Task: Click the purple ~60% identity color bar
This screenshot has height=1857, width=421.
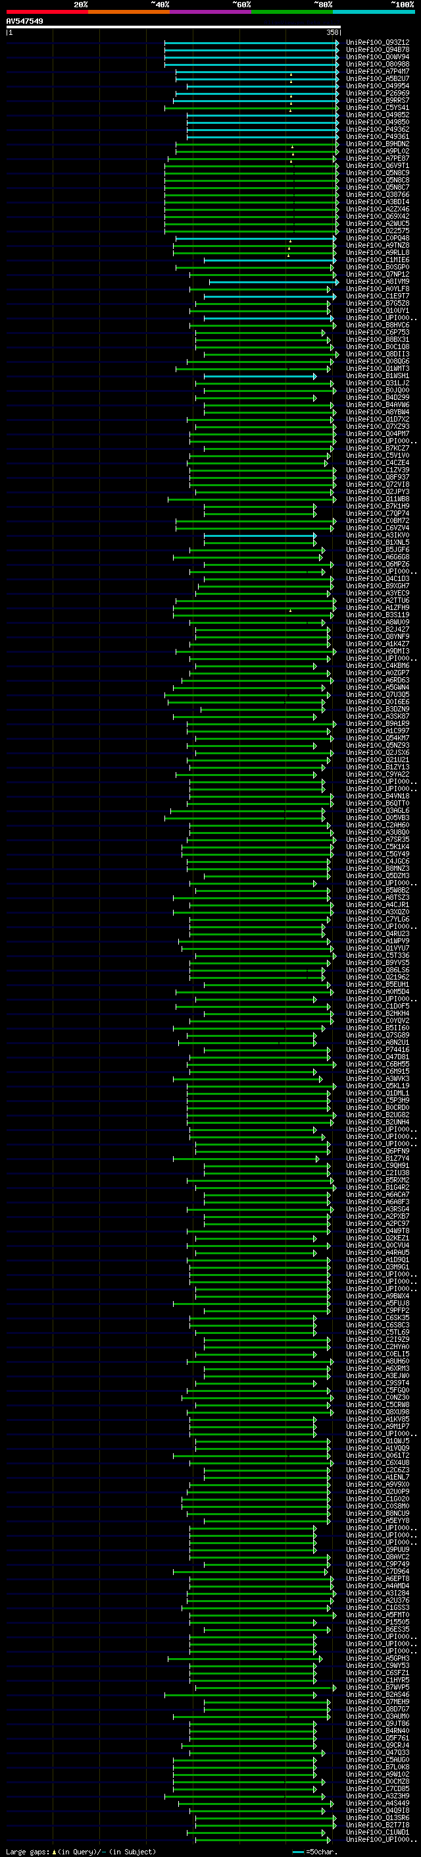Action: [x=211, y=12]
